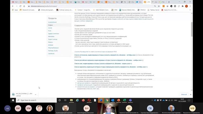
Task: Open the Chrome extensions puzzle icon
Action: pyautogui.click(x=183, y=6)
